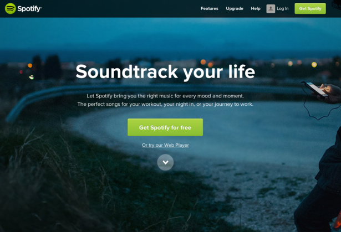The image size is (341, 232).
Task: Select the Log In link
Action: point(282,9)
